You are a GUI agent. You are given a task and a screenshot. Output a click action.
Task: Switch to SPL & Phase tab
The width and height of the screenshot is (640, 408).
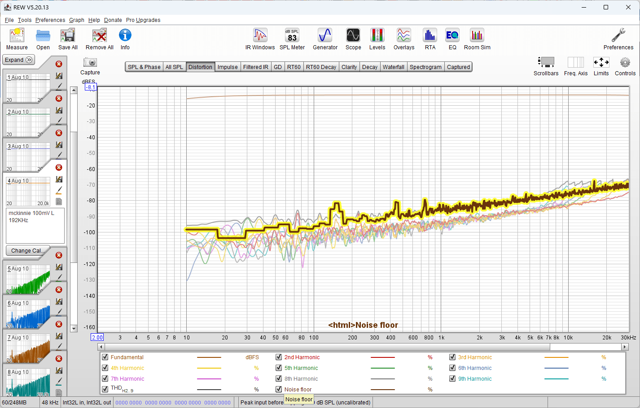point(144,67)
